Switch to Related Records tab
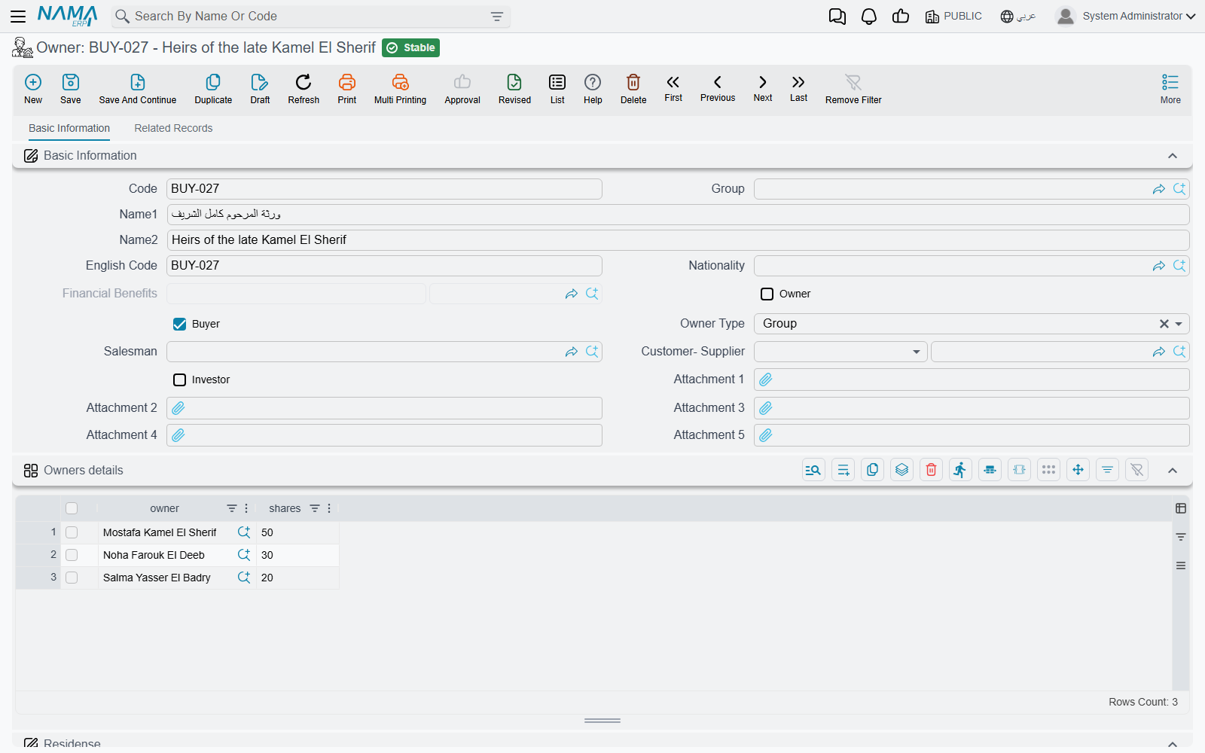The height and width of the screenshot is (753, 1205). [x=173, y=128]
